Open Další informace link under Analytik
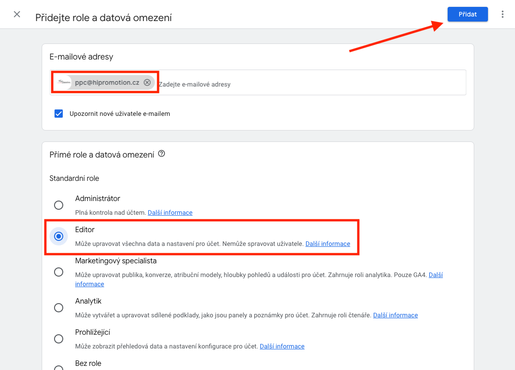 (395, 315)
